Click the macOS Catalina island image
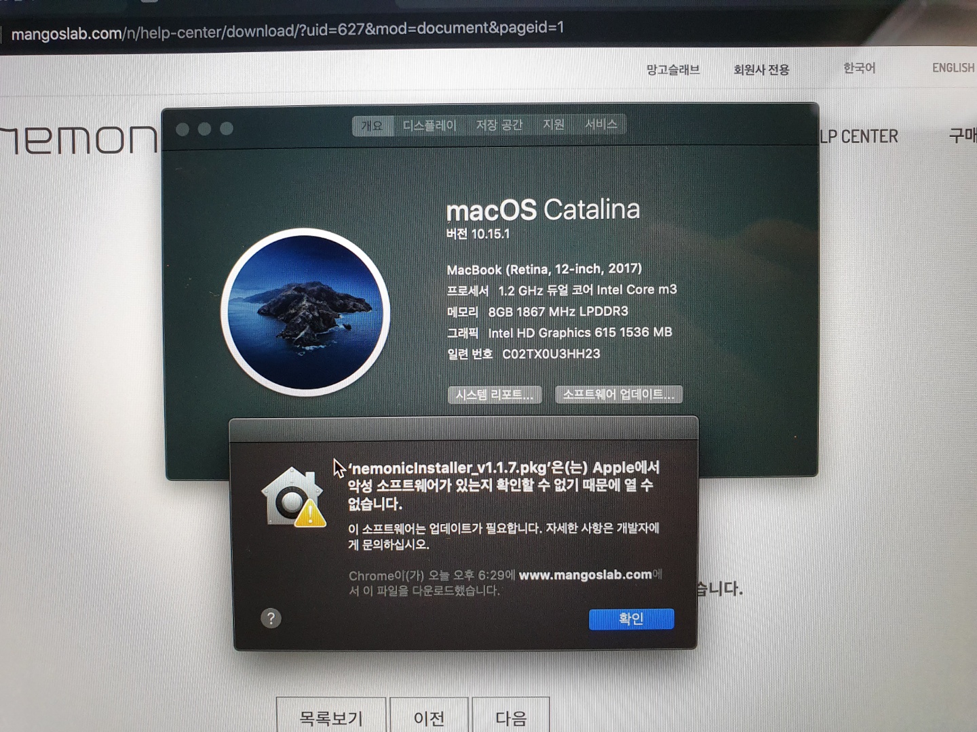The image size is (977, 732). [305, 312]
